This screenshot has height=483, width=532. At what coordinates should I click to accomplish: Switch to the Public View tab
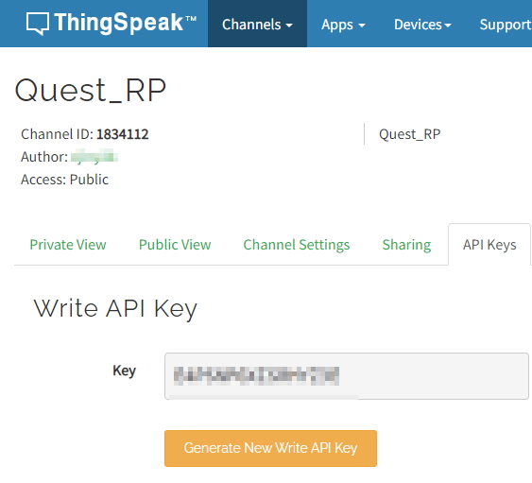point(175,245)
